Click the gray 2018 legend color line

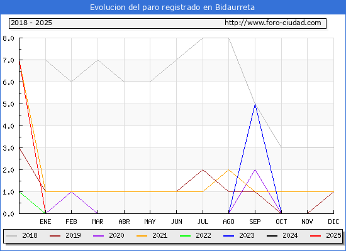tap(12, 236)
